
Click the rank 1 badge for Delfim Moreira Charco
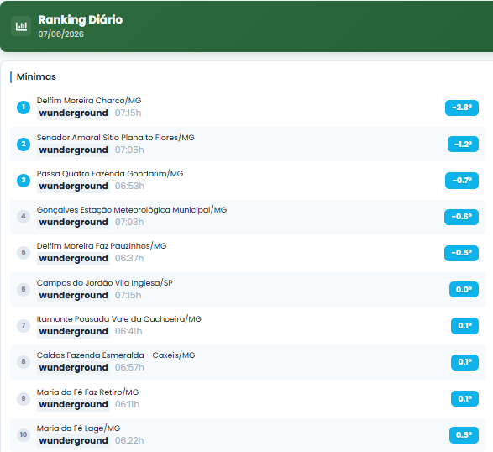[x=24, y=108]
